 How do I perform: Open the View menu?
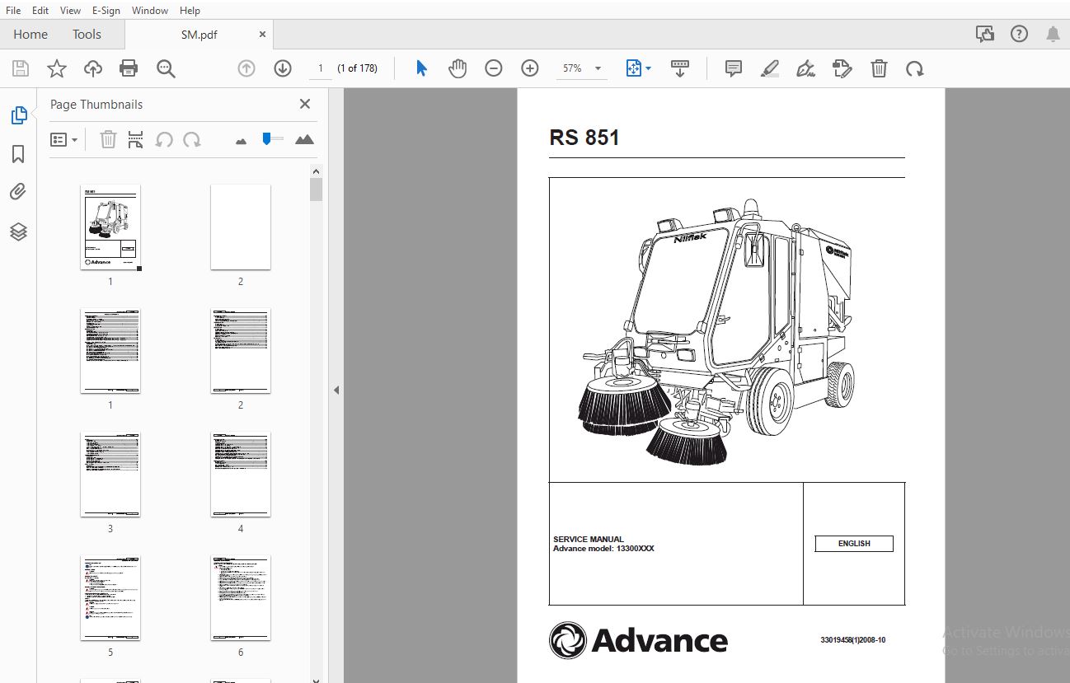tap(71, 10)
